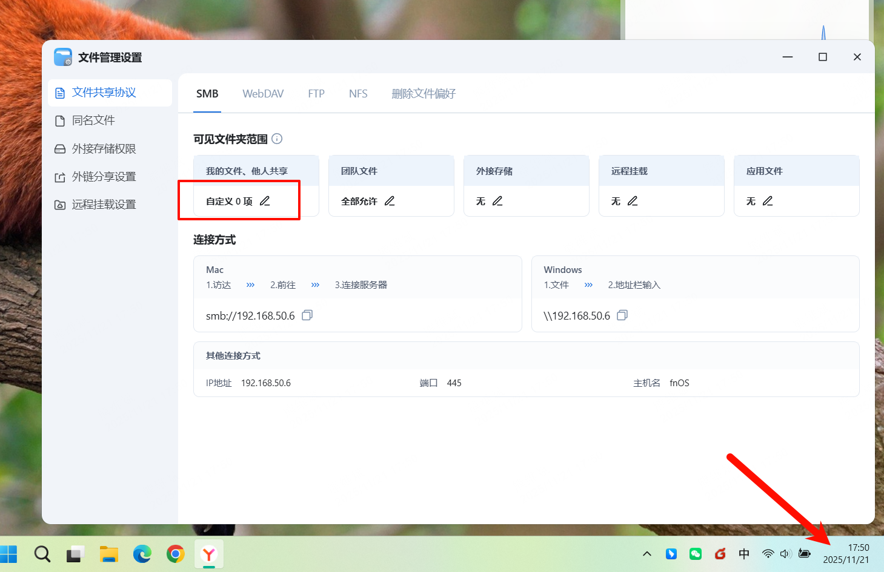Edit the 团队文件 全部允许 setting
Viewport: 884px width, 572px height.
click(390, 201)
